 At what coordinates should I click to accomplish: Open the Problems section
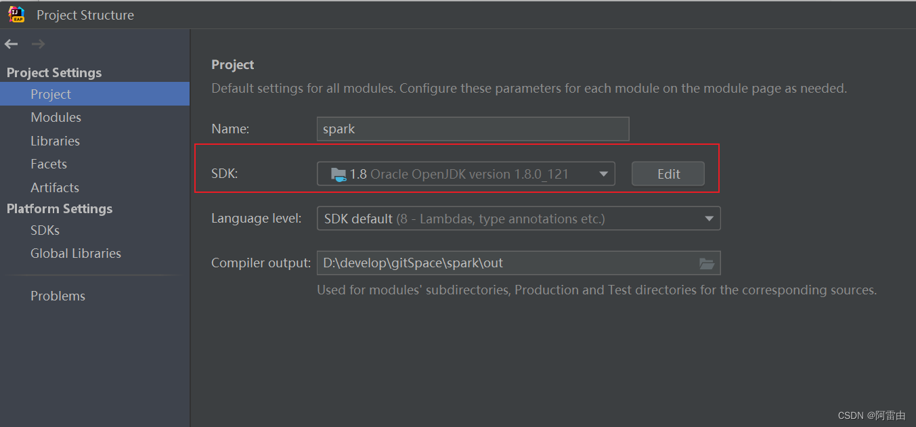pyautogui.click(x=58, y=296)
